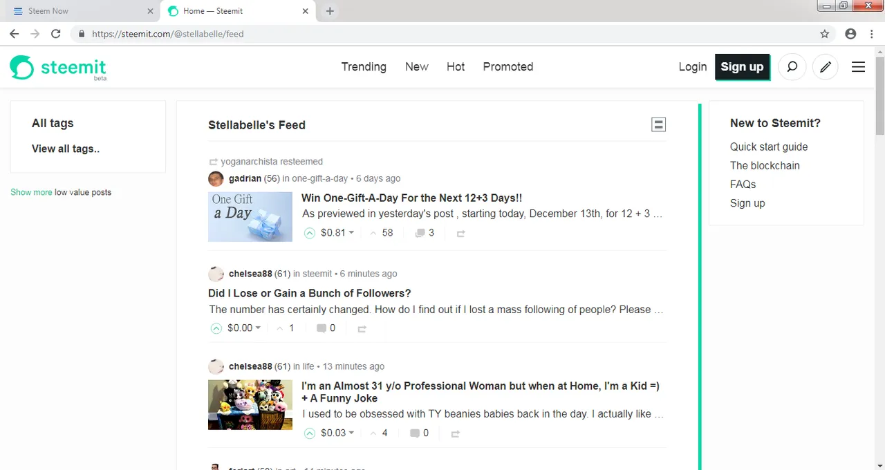Go to Promoted posts
The image size is (885, 470).
pyautogui.click(x=508, y=67)
